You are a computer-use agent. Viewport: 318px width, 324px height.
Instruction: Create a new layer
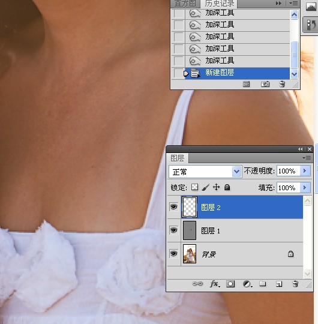(279, 284)
